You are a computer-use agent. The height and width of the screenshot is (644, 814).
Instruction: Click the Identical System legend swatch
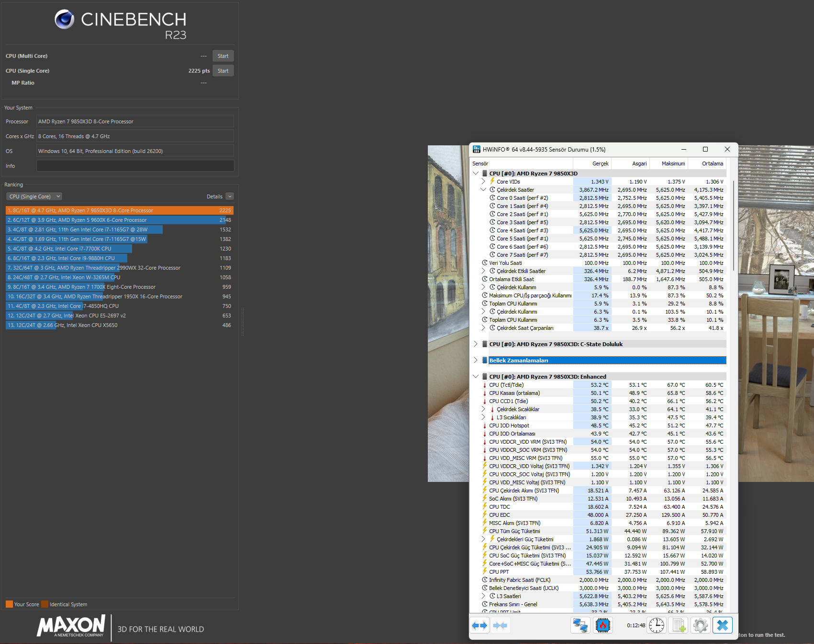[45, 604]
